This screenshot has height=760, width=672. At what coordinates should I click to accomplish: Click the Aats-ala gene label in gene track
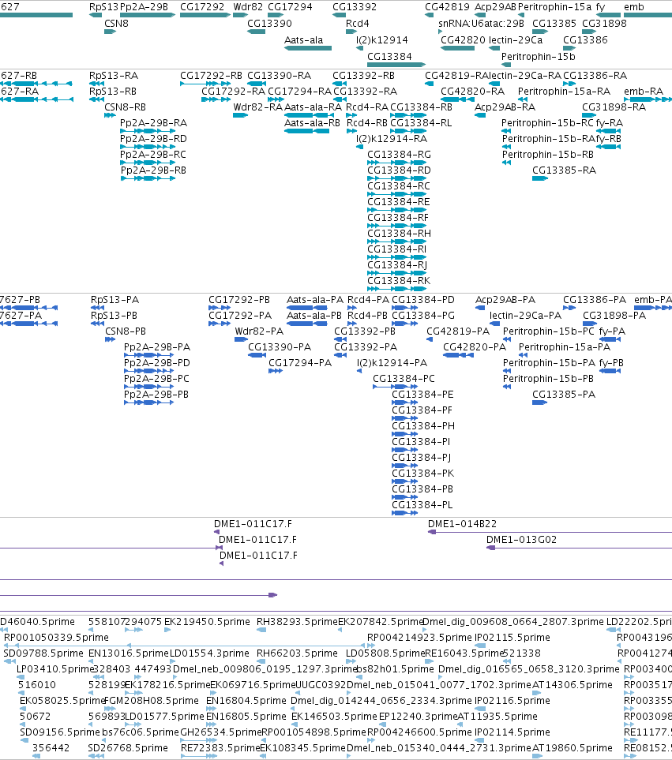303,40
